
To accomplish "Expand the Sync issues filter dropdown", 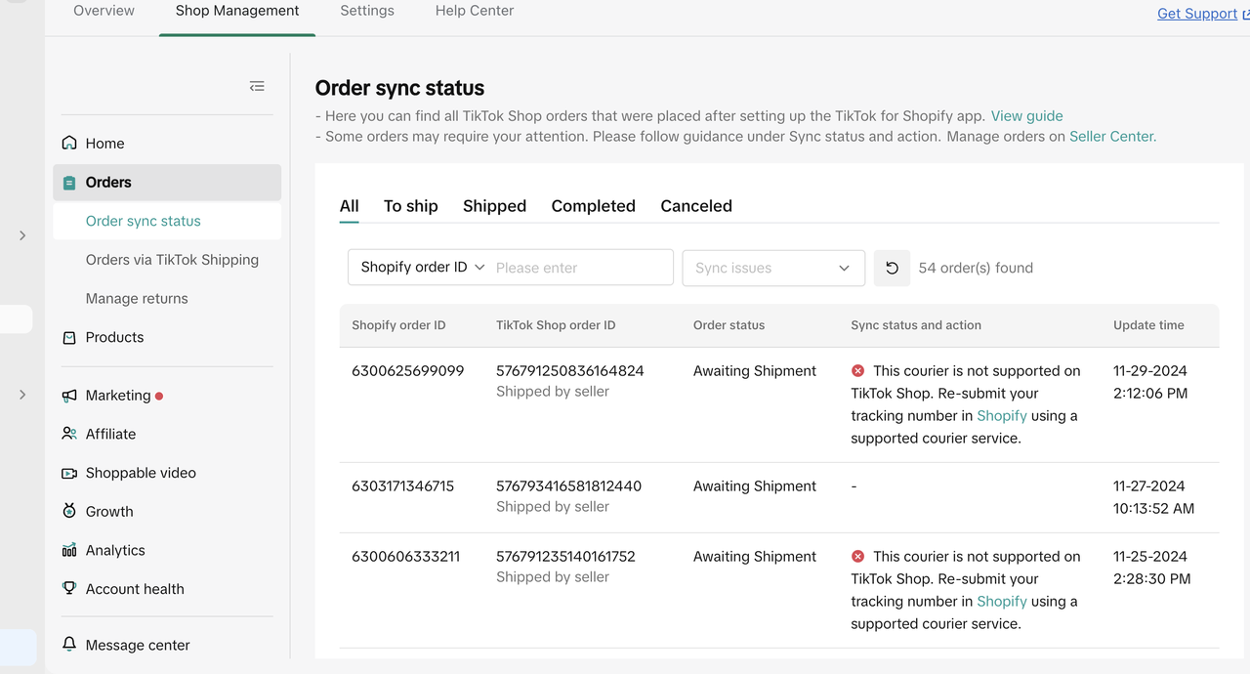I will click(x=772, y=268).
